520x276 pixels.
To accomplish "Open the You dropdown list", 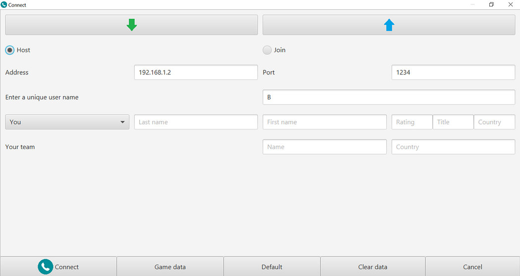I will click(x=67, y=122).
